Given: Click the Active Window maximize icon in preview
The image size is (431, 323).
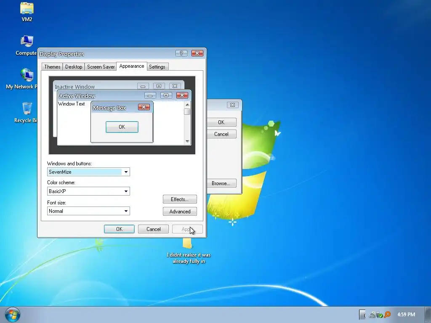Looking at the screenshot, I should click(166, 95).
